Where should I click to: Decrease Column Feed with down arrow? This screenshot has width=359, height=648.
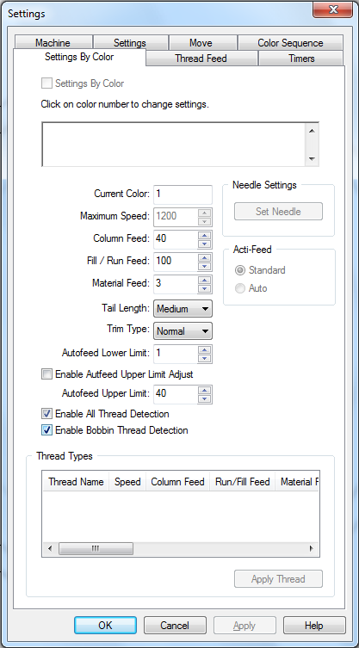point(204,244)
